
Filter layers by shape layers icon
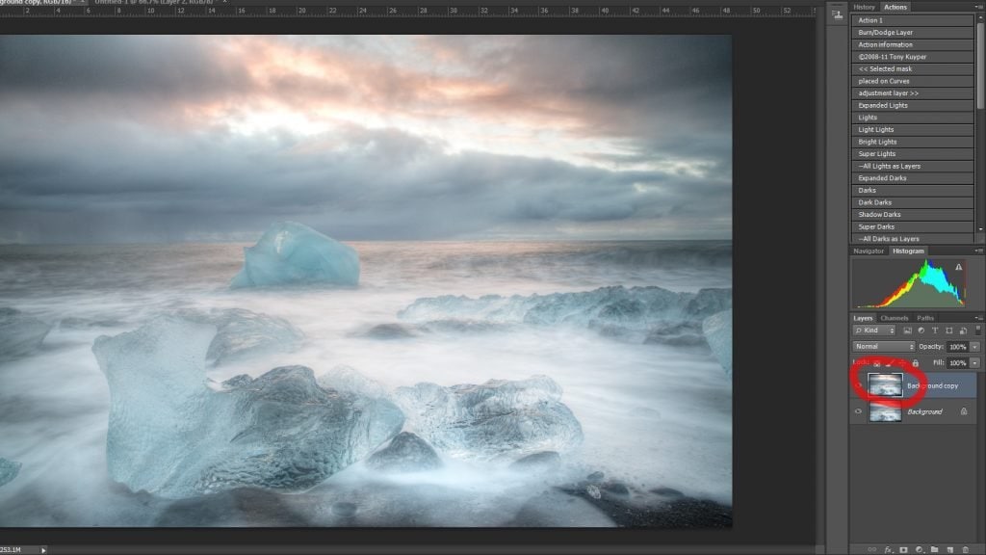(x=948, y=330)
